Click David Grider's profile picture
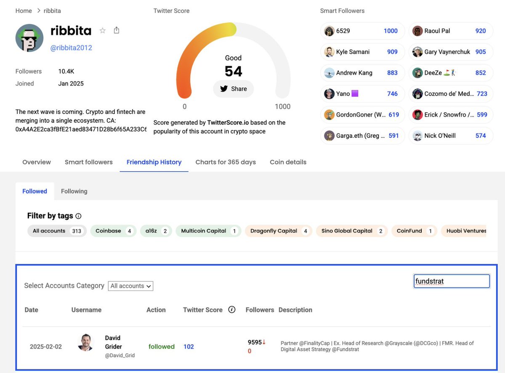 [x=85, y=343]
